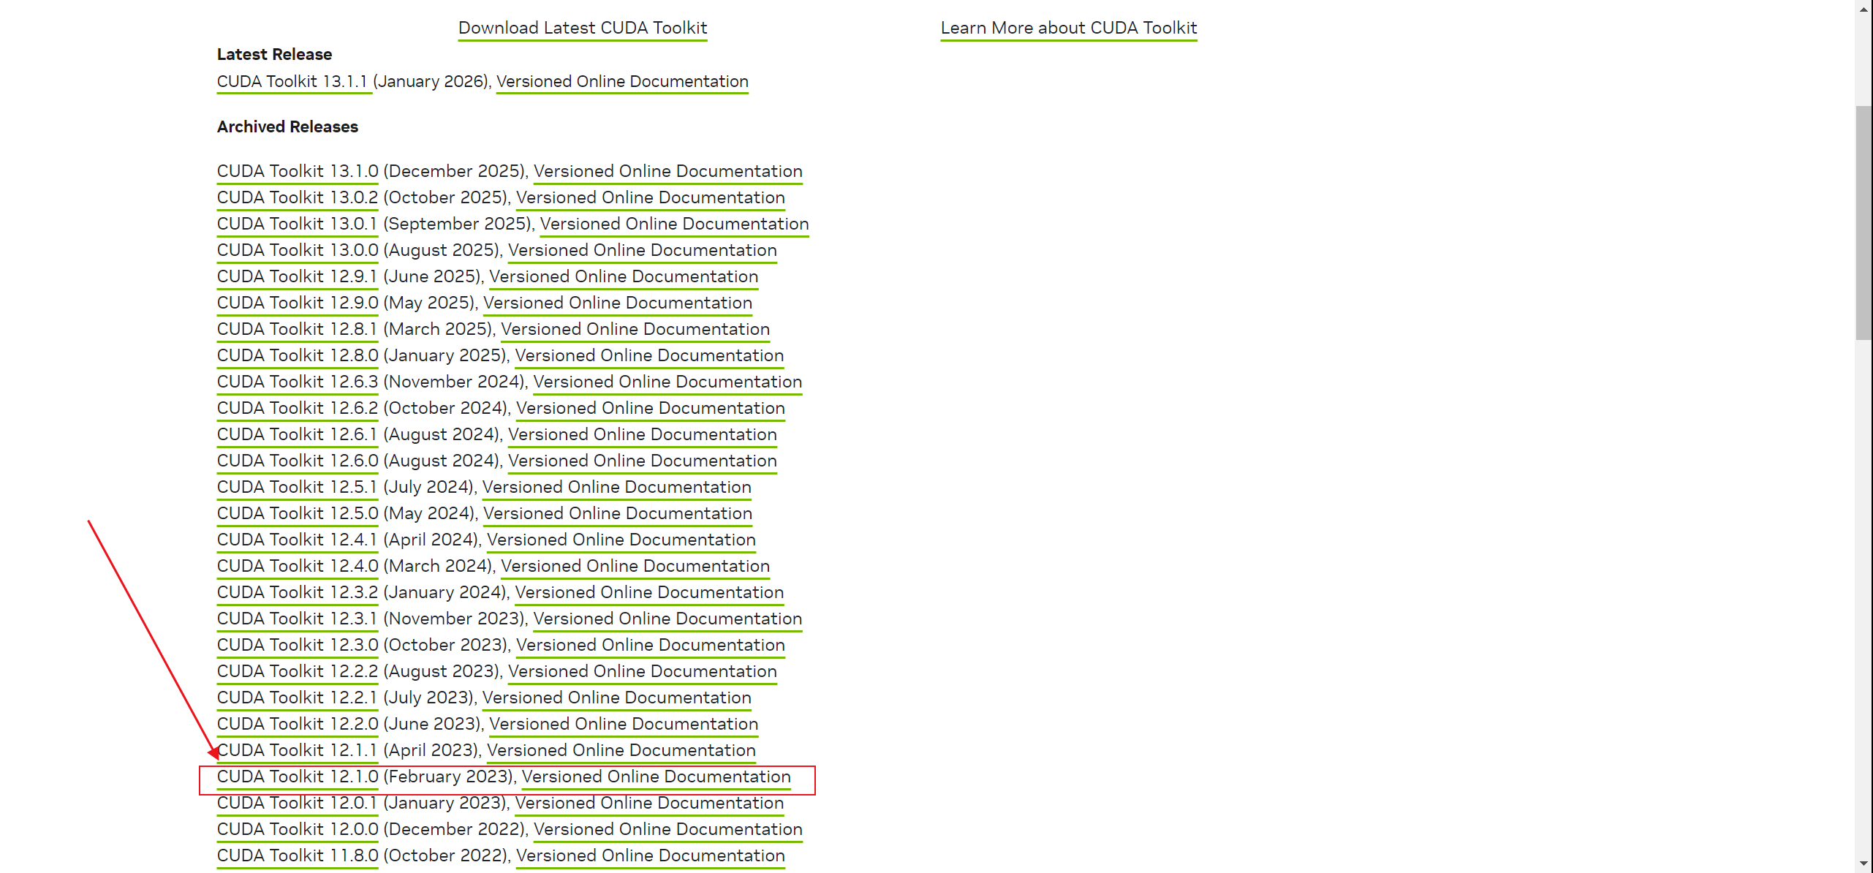
Task: Open Versioned Online Documentation for 12.1.0
Action: (656, 776)
